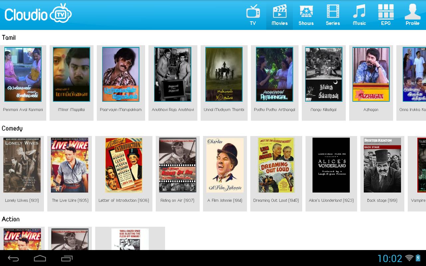
Task: Click the Cloudio TV logo
Action: coord(38,14)
